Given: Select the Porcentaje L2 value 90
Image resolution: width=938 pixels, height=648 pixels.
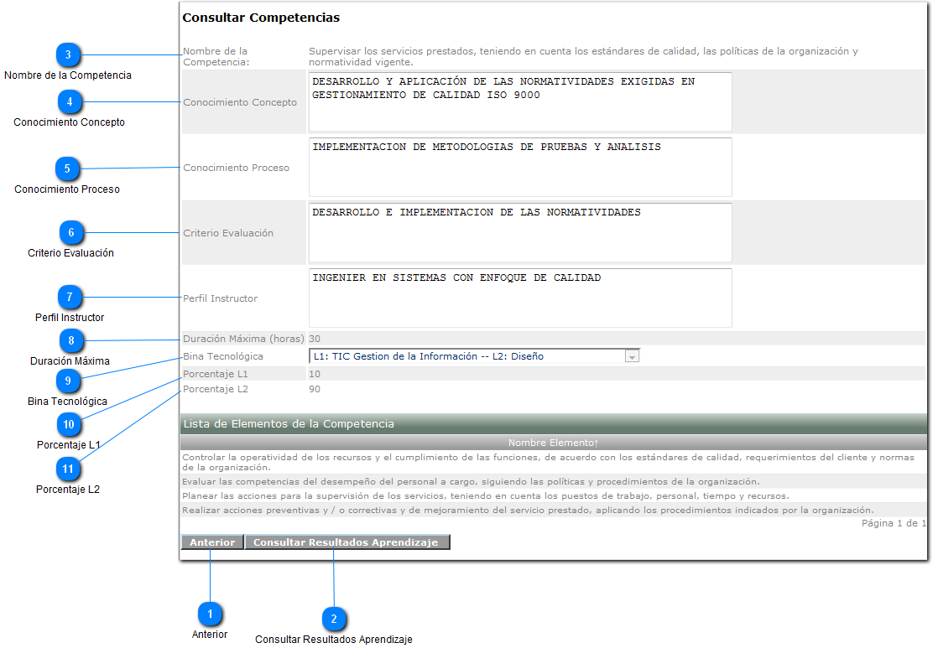Looking at the screenshot, I should pyautogui.click(x=315, y=389).
